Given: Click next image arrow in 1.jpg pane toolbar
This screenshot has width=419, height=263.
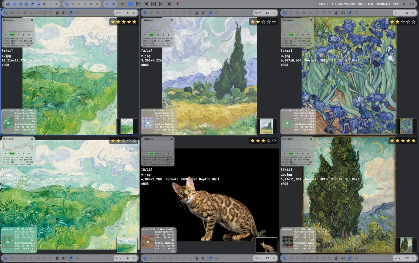Looking at the screenshot, I should pos(38,13).
